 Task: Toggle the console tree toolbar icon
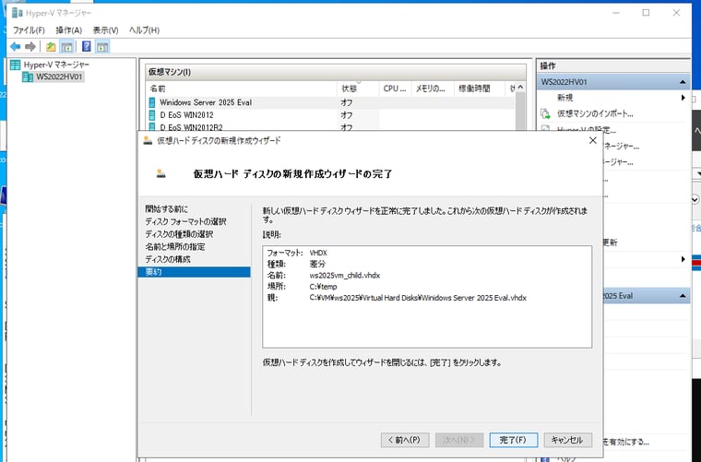66,46
